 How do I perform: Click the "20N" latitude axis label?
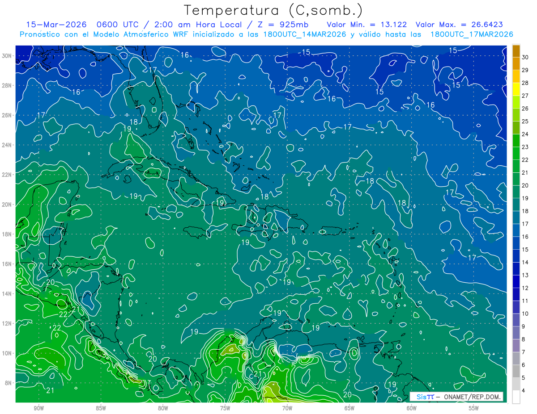point(7,205)
